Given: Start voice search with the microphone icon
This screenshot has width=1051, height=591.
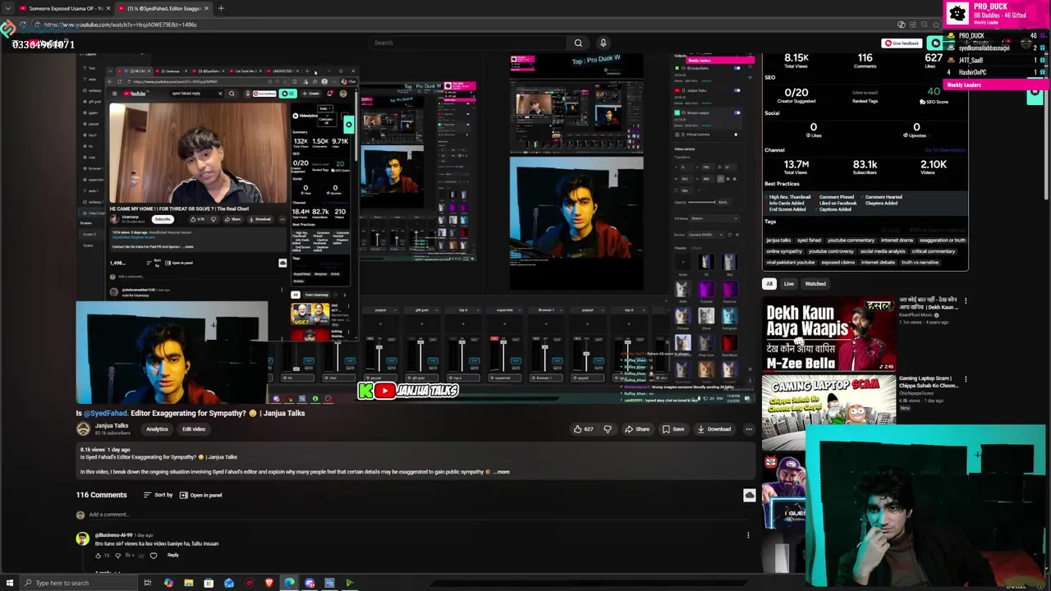Looking at the screenshot, I should pos(603,43).
